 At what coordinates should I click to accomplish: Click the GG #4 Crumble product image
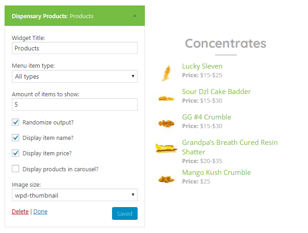click(x=166, y=123)
